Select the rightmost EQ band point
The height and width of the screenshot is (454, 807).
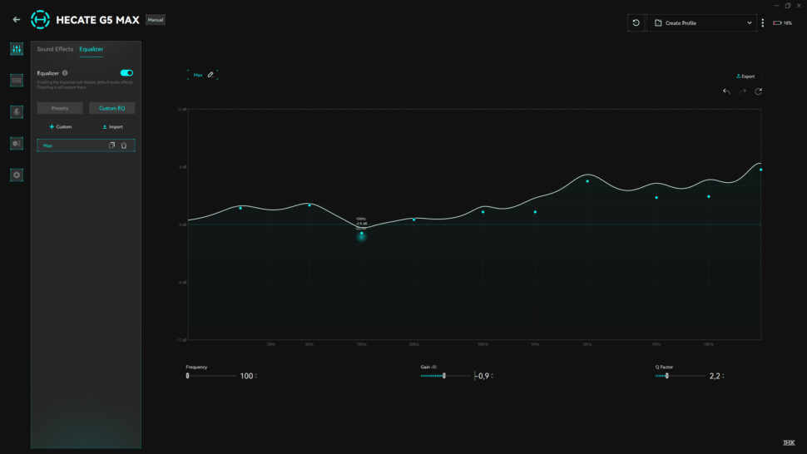[760, 170]
